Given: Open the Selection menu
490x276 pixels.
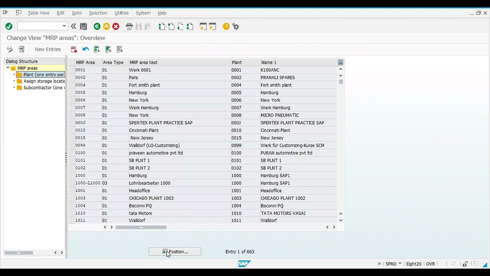Looking at the screenshot, I should [x=98, y=13].
